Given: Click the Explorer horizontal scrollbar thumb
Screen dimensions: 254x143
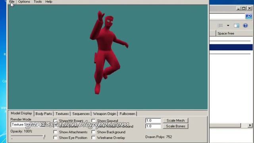Looking at the screenshot, I should click(225, 125).
